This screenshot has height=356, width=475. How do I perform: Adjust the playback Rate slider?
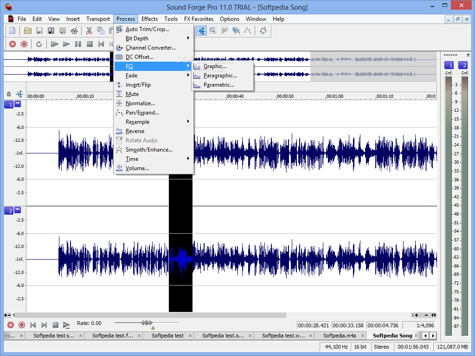tap(147, 323)
